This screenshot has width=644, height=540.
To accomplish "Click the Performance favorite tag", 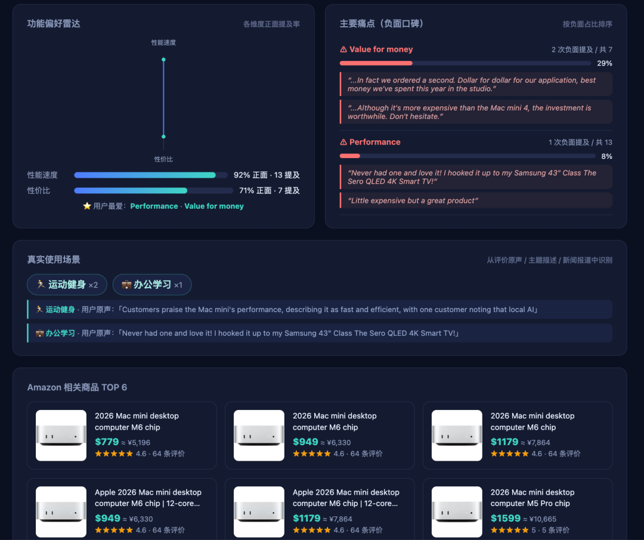I will (x=154, y=206).
